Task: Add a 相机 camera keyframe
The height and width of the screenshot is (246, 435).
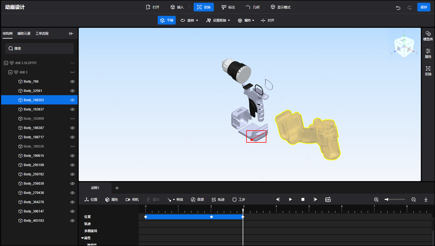Action: click(132, 200)
